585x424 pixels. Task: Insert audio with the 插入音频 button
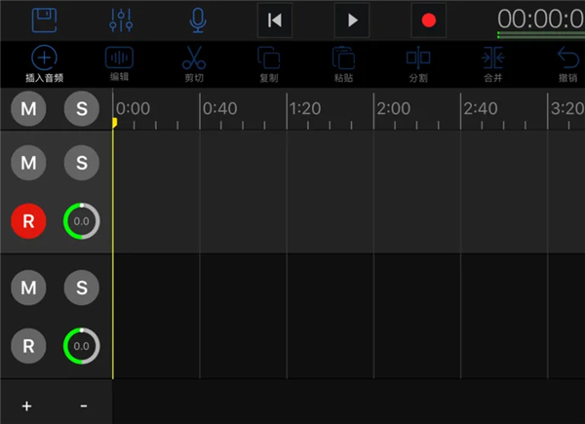[43, 62]
